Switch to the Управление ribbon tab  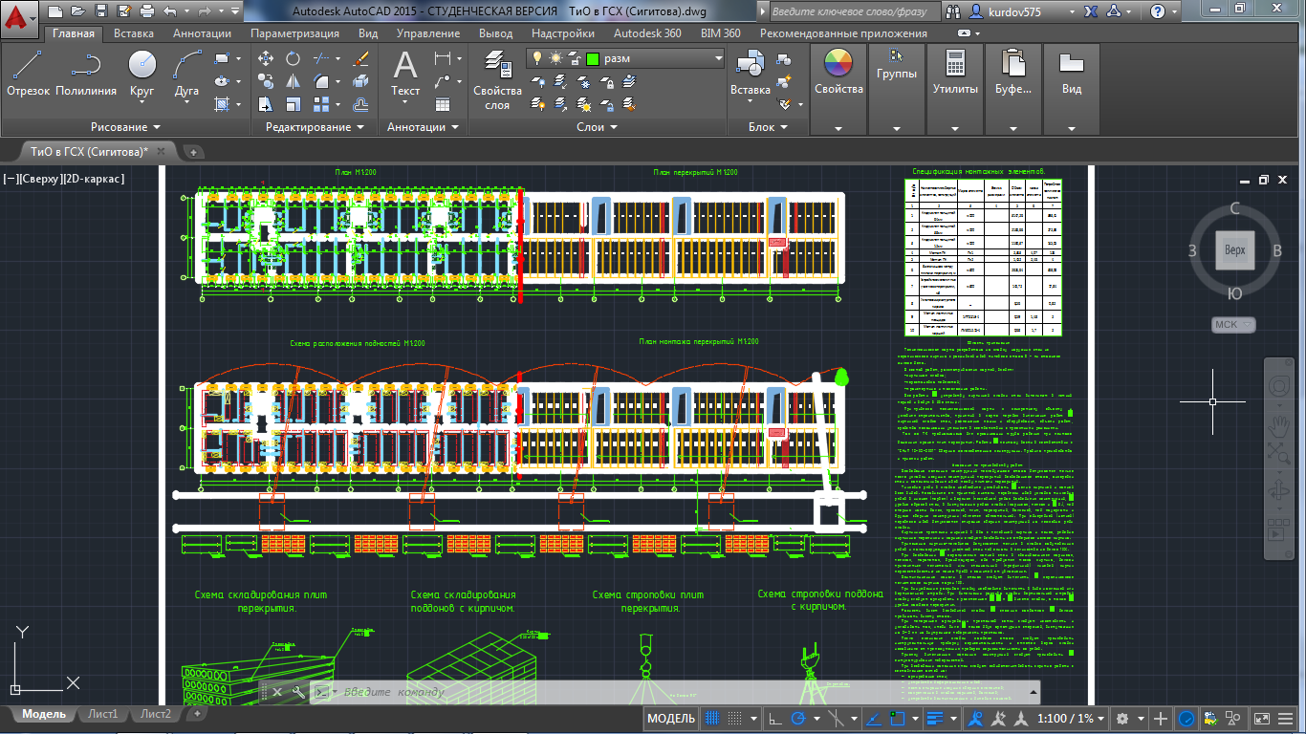(427, 32)
